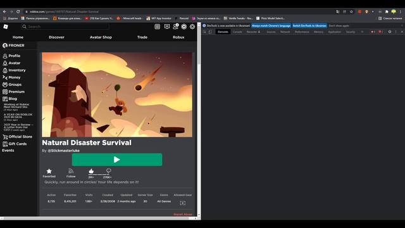Click Switch DevTools to Ukrainian button

coord(309,25)
